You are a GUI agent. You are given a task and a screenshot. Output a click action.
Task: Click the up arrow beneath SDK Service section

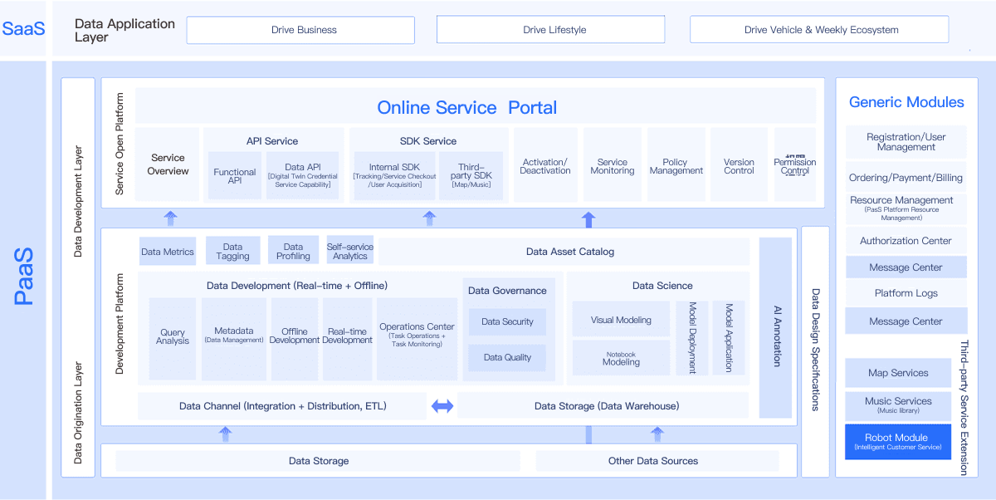click(429, 218)
